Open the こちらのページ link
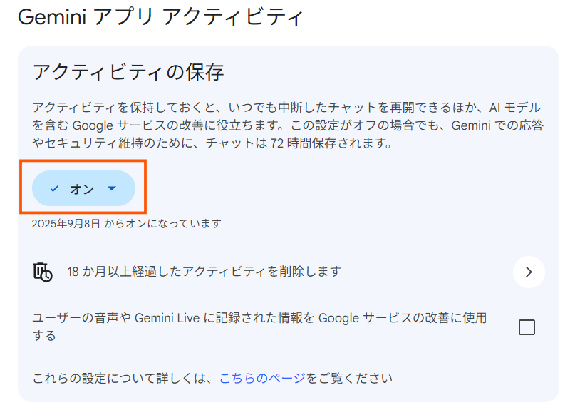This screenshot has height=410, width=575. click(262, 377)
